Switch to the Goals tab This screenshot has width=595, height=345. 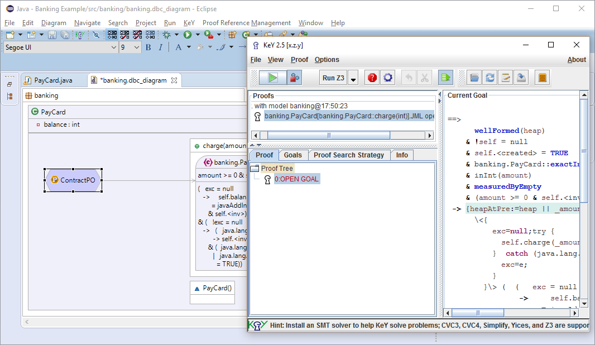292,155
